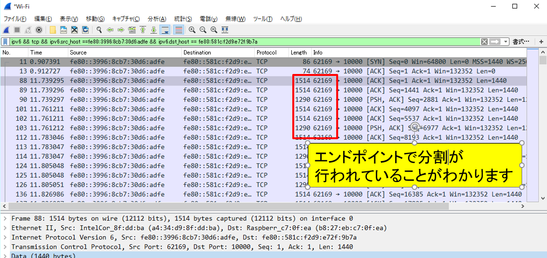Click the find packet magnifier icon

pyautogui.click(x=99, y=30)
